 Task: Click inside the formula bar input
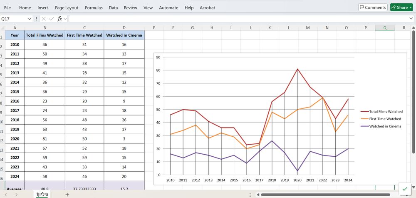tap(239, 19)
